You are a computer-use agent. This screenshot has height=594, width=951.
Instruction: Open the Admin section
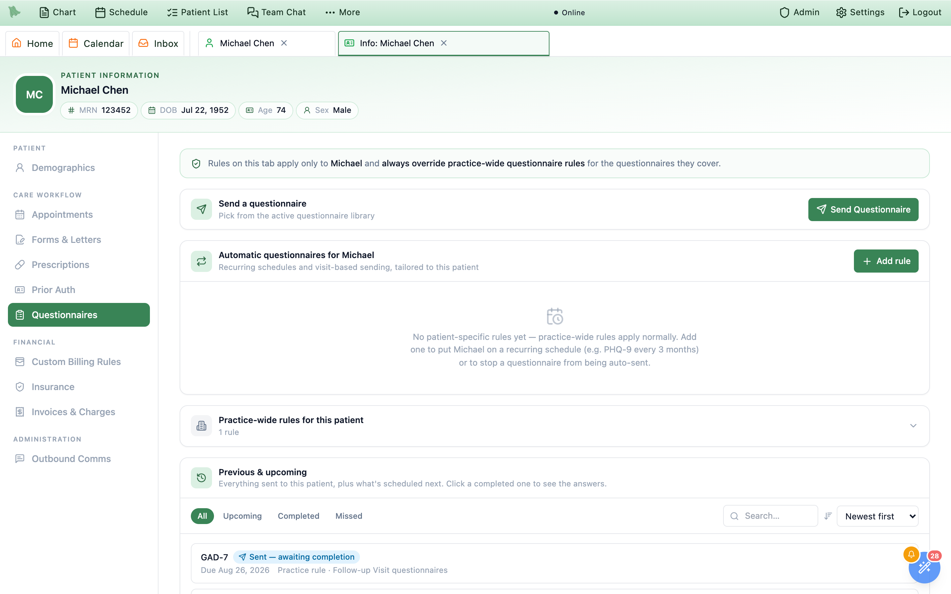click(799, 12)
